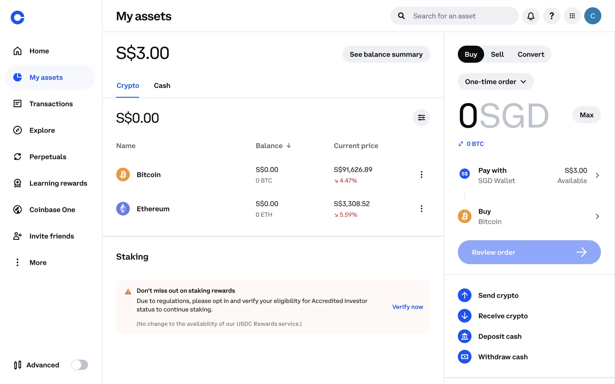
Task: Open the Bitcoin row three-dot menu
Action: pyautogui.click(x=421, y=174)
